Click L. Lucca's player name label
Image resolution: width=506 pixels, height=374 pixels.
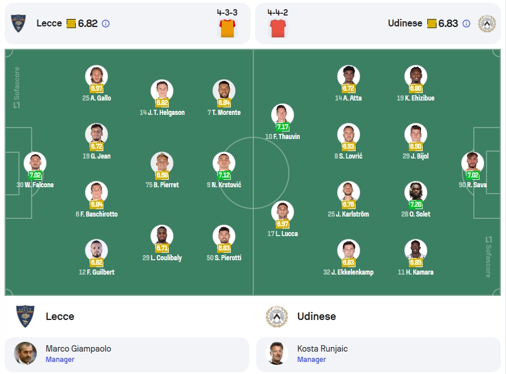coord(283,234)
